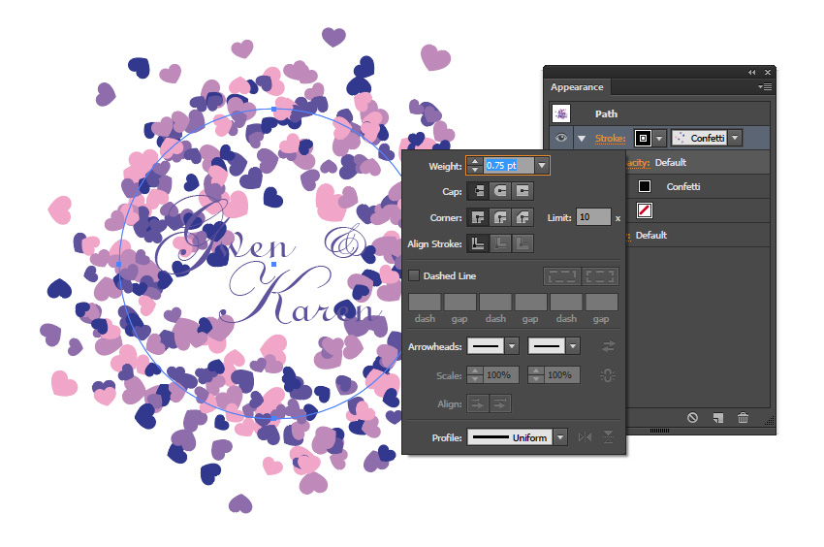The width and height of the screenshot is (824, 547).
Task: Collapse the Appearance panel with double arrows
Action: (752, 72)
